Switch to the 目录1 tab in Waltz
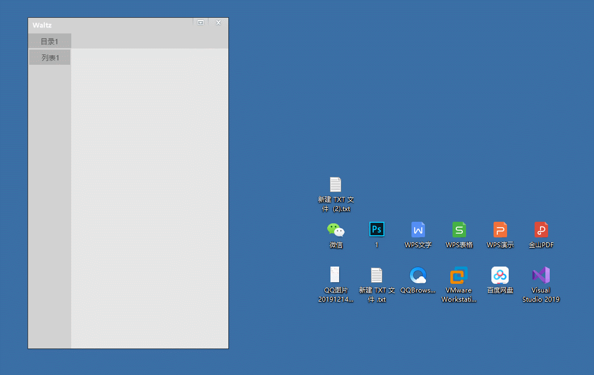Screen dimensions: 594x375 tap(50, 41)
